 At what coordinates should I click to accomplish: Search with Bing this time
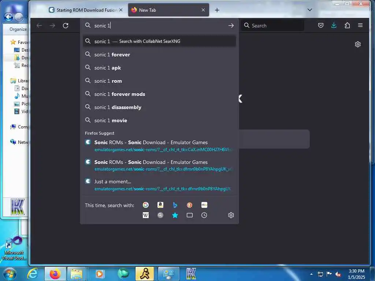click(x=175, y=205)
